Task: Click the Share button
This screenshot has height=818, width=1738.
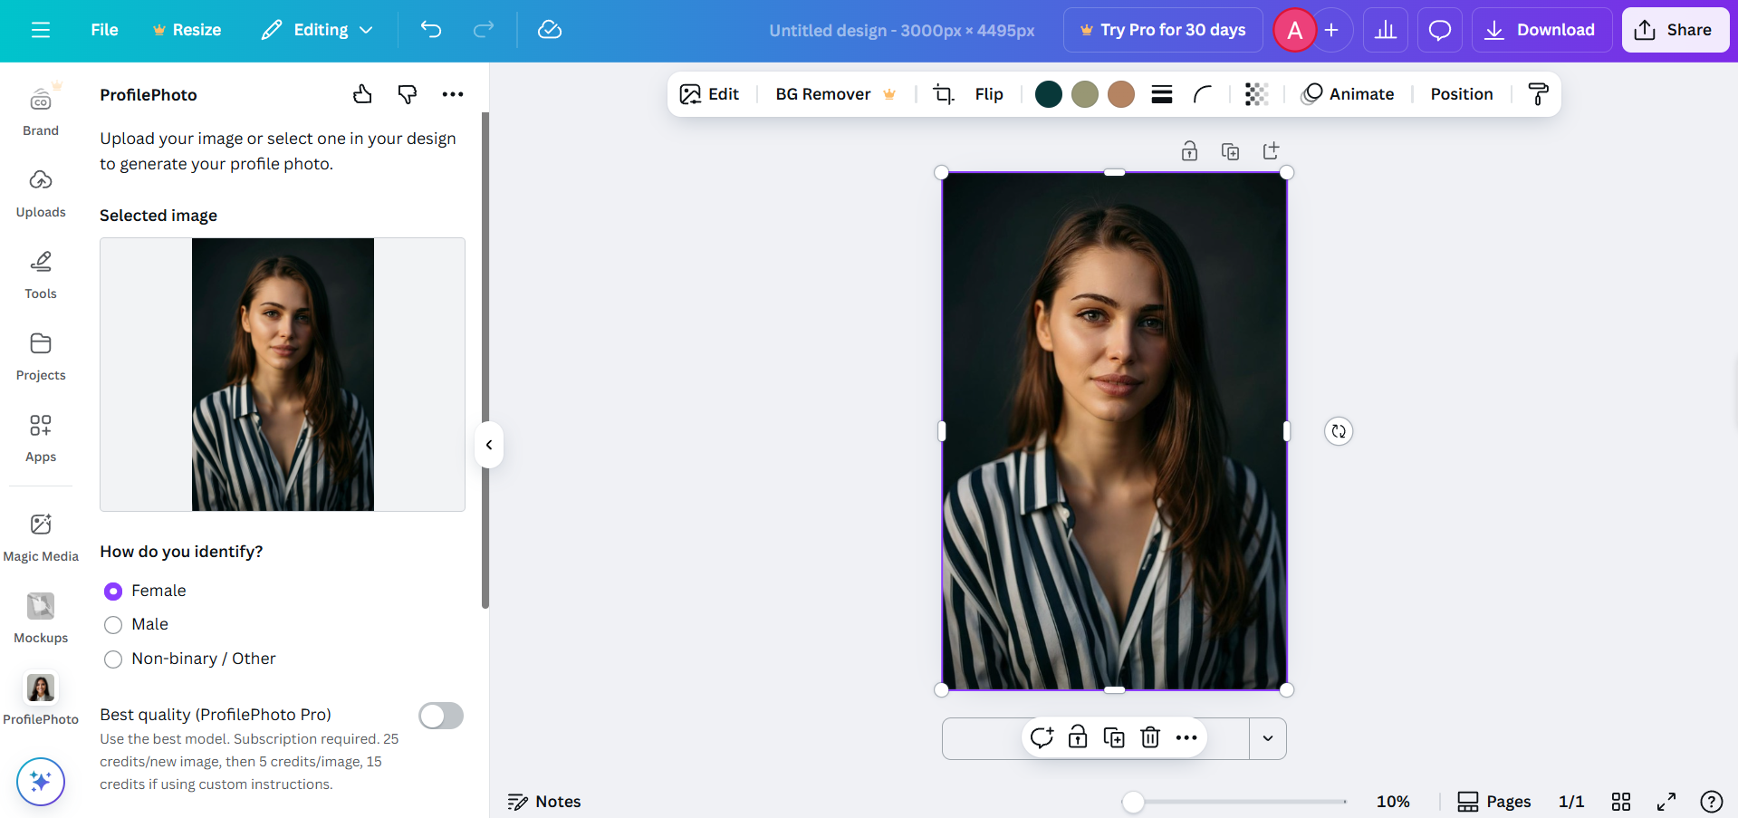Action: pos(1675,30)
